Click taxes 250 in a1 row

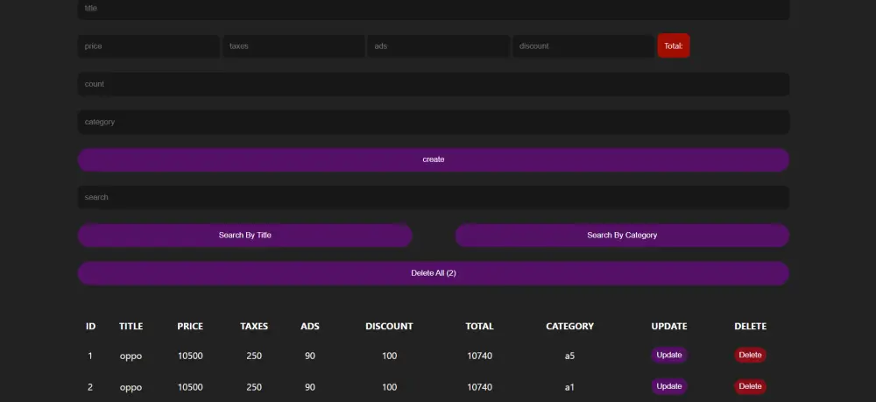point(254,387)
